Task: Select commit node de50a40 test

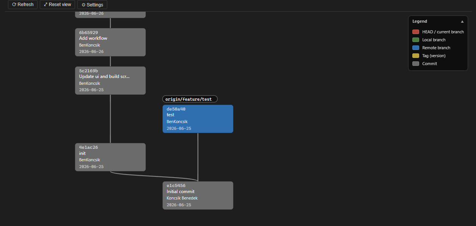Action: tap(198, 119)
